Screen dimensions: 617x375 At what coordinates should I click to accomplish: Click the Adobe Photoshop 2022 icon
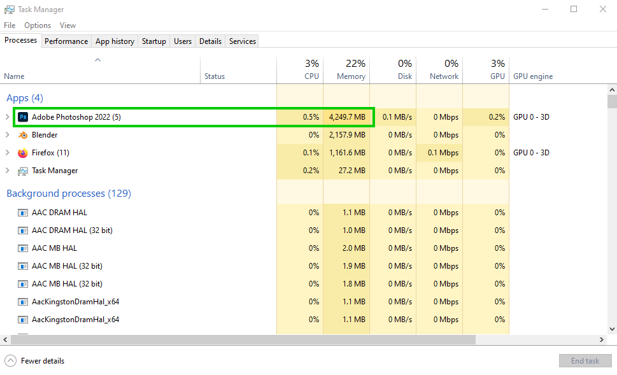(23, 117)
